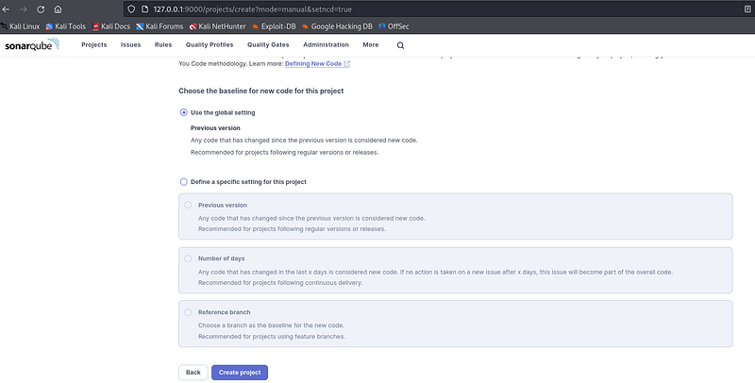Click the browser URL address field

pos(433,9)
